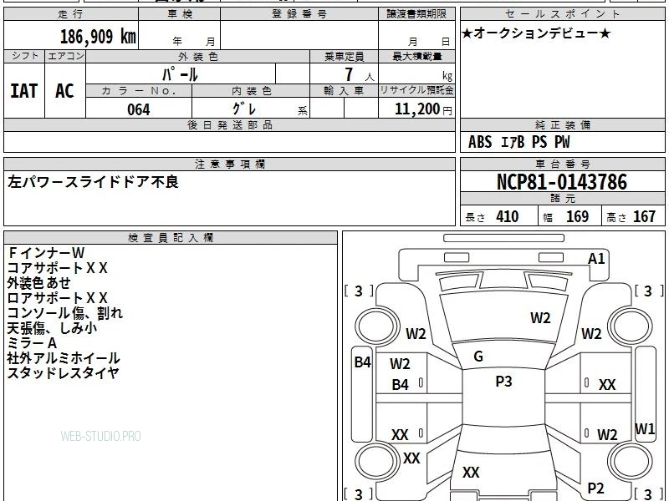Select the exterior color value パール
Image resolution: width=669 pixels, height=501 pixels.
tap(180, 74)
